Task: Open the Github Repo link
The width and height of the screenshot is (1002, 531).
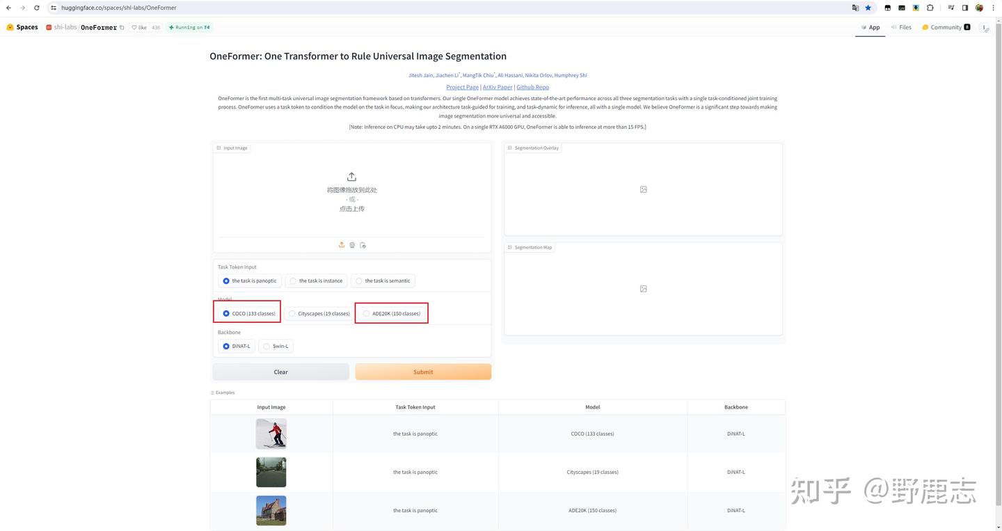Action: click(532, 87)
